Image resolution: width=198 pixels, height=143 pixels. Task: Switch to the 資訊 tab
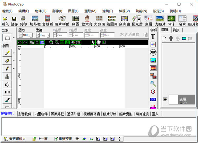point(176,30)
